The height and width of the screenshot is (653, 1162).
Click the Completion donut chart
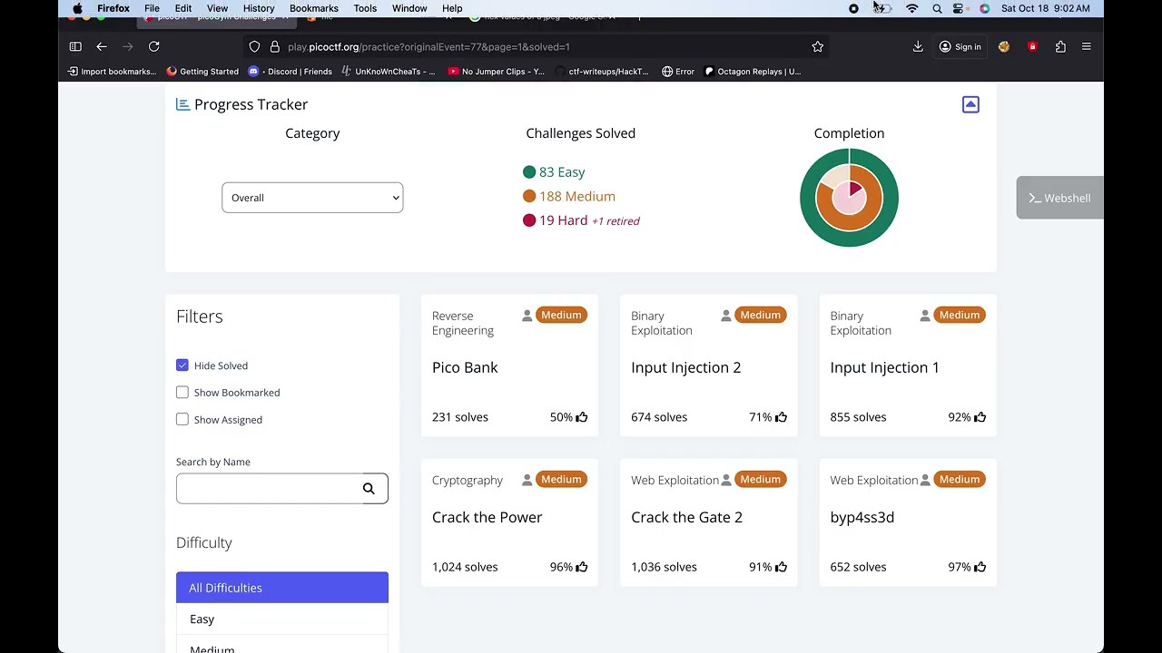[849, 198]
